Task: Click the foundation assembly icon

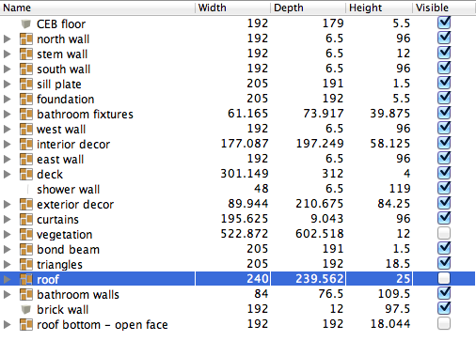Action: (26, 100)
